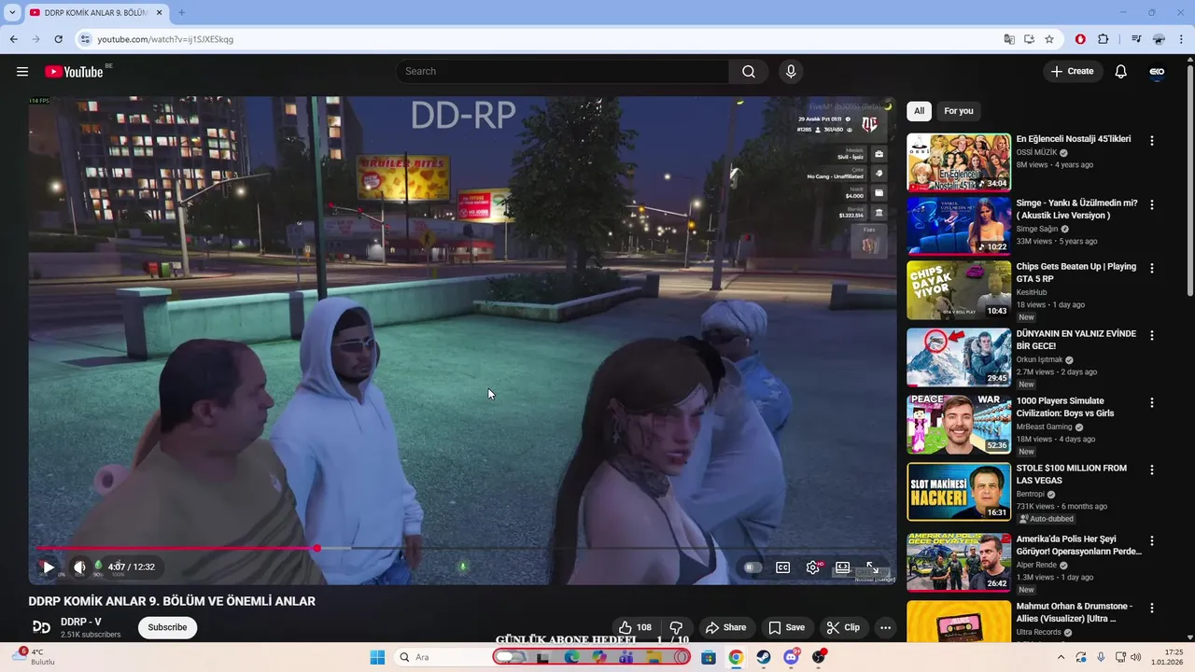Image resolution: width=1195 pixels, height=672 pixels.
Task: Click the search magnifier button
Action: pyautogui.click(x=749, y=72)
